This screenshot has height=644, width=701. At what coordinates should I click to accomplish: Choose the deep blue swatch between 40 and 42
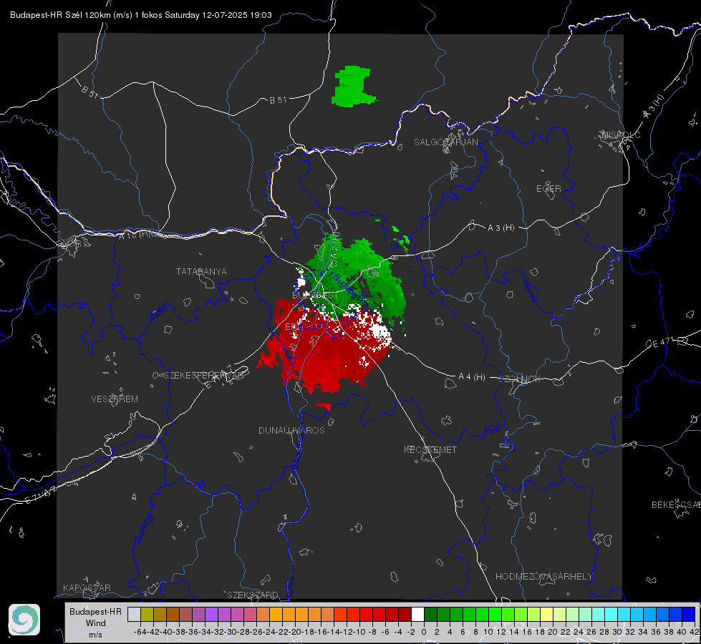688,614
